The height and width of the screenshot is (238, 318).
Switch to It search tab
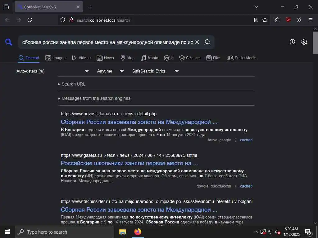(x=168, y=58)
